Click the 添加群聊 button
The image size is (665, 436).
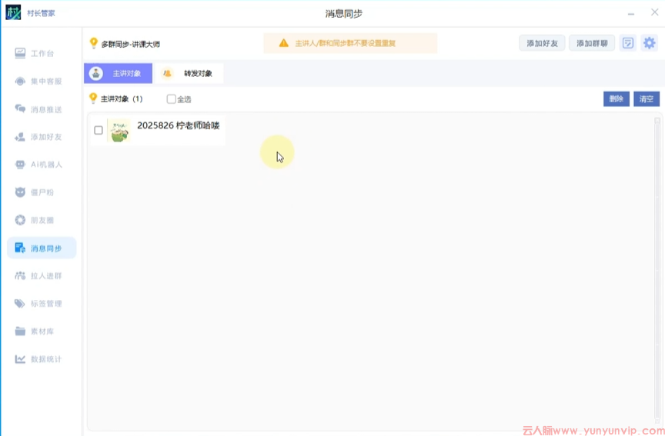pos(592,43)
